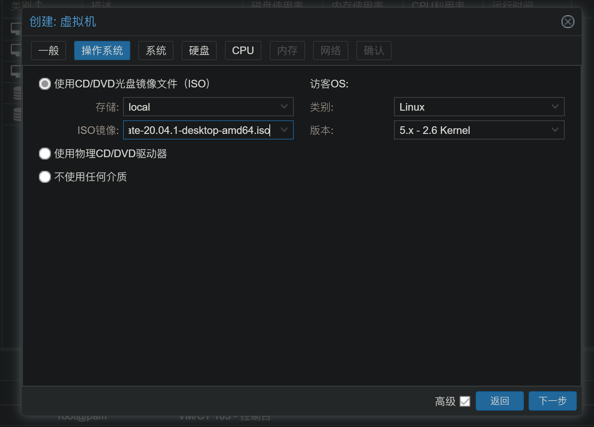Toggle the 高级 advanced checkbox
This screenshot has width=594, height=427.
pos(465,401)
